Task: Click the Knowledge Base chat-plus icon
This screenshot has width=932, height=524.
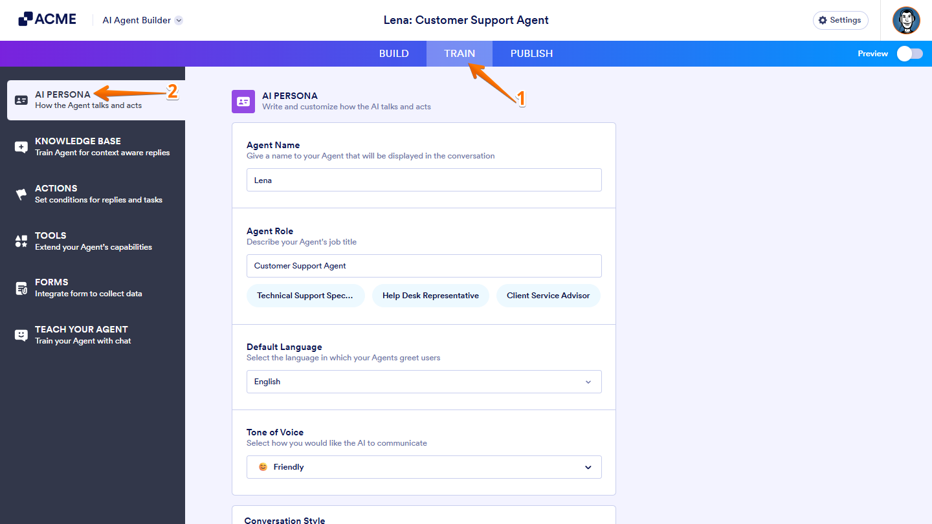Action: point(21,147)
